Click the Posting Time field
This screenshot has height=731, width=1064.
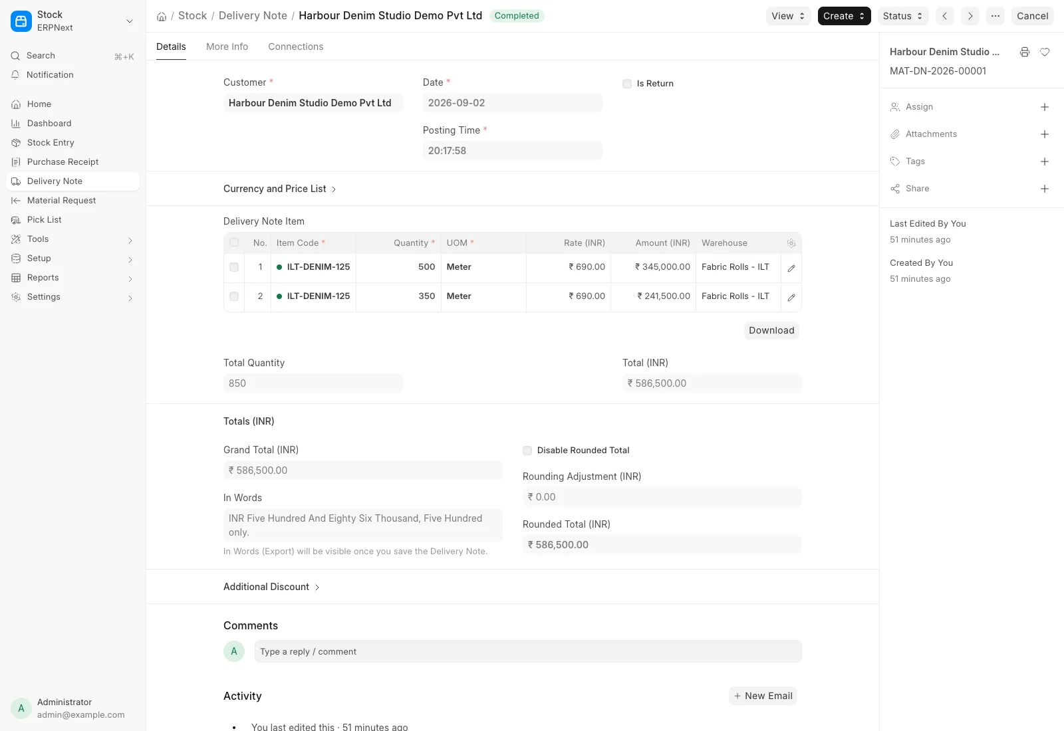(x=513, y=151)
